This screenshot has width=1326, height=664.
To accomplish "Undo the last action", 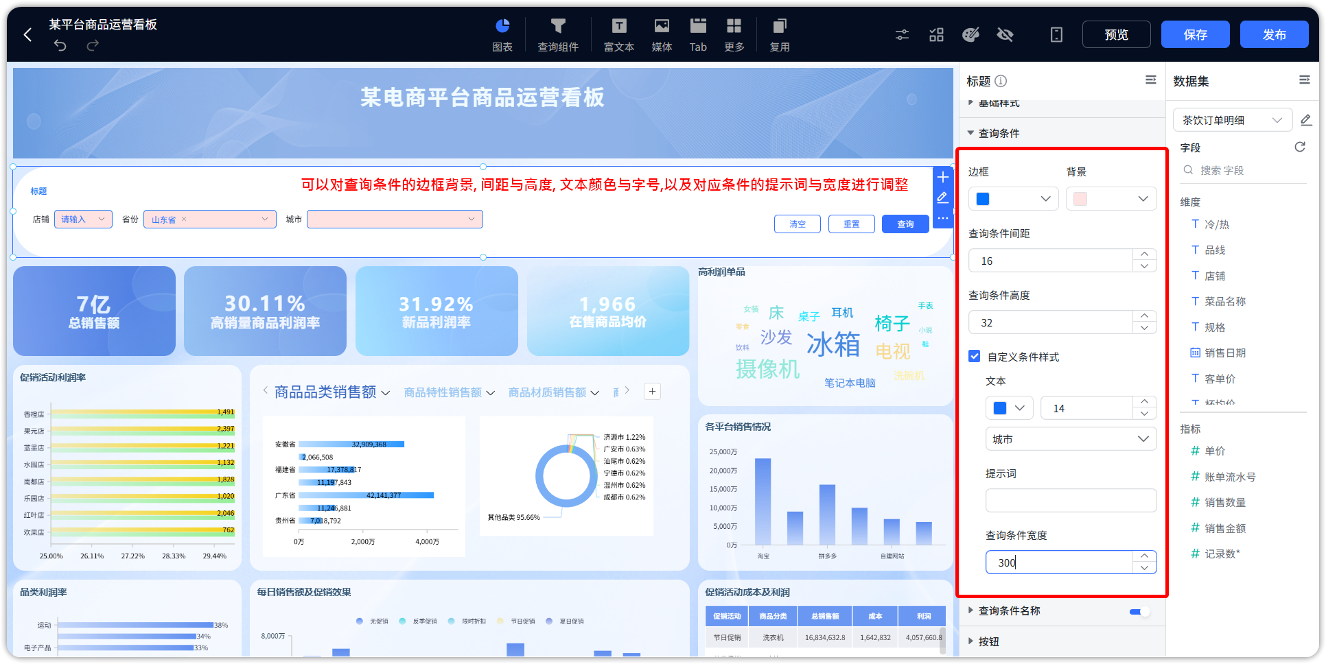I will (x=60, y=46).
